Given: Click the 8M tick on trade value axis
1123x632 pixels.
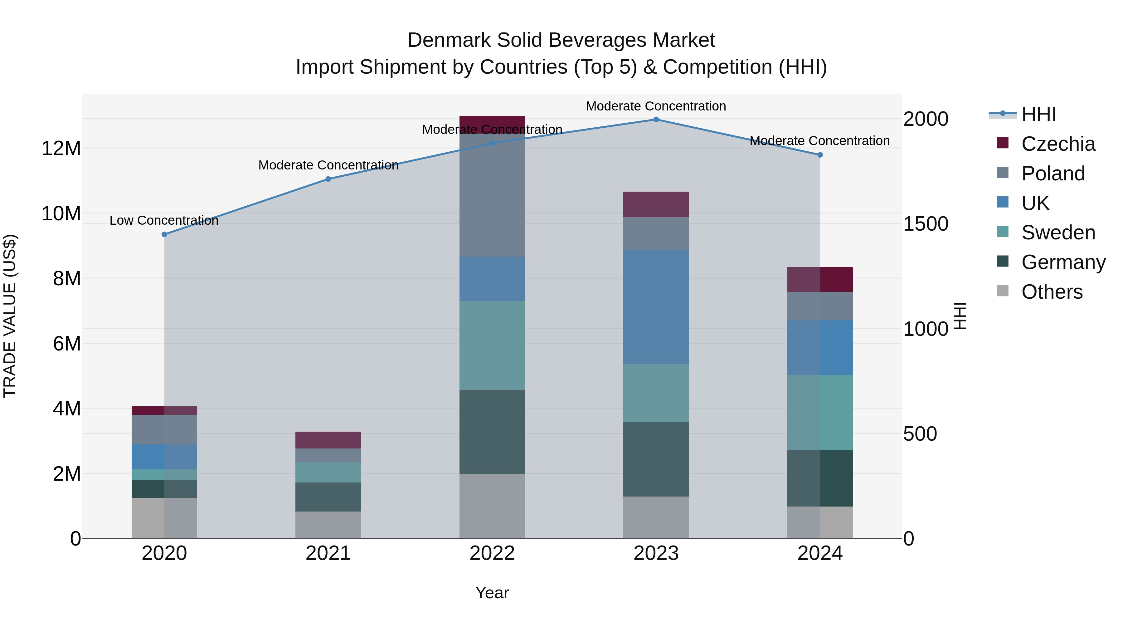Looking at the screenshot, I should 67,278.
